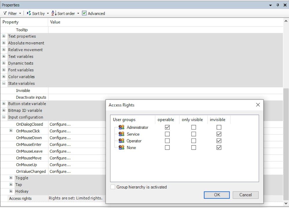Click the Properties panel vertical scrollbar
289x208 pixels.
[x=286, y=115]
